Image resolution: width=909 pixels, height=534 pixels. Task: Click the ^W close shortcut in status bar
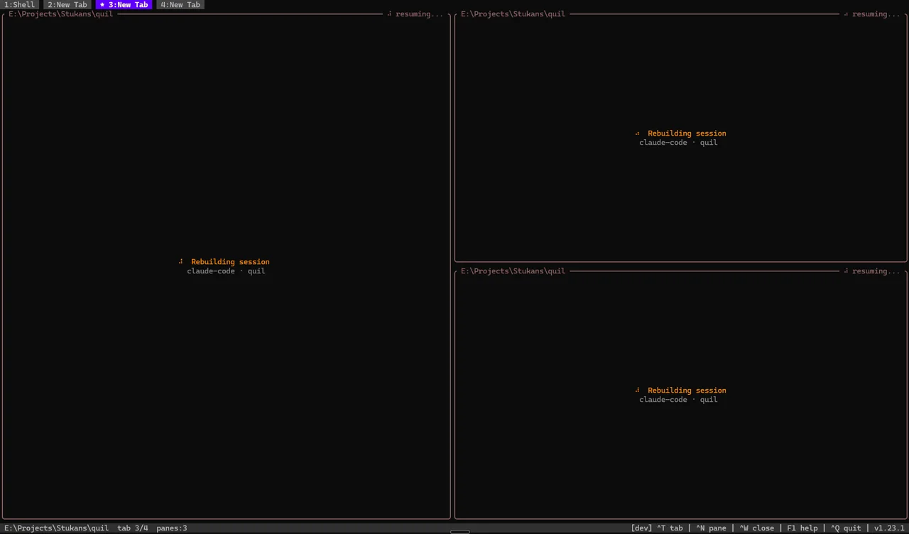tap(757, 528)
